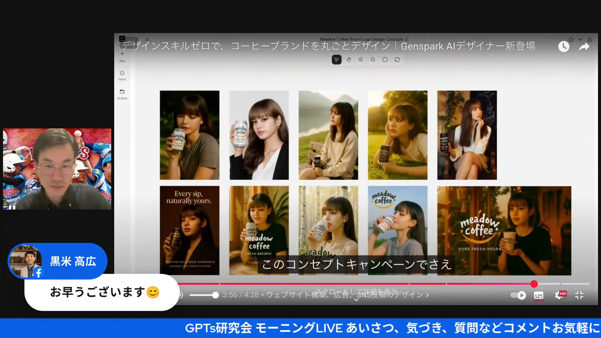Viewport: 601px width, 338px height.
Task: Click the add frame tool icon
Action: click(385, 59)
